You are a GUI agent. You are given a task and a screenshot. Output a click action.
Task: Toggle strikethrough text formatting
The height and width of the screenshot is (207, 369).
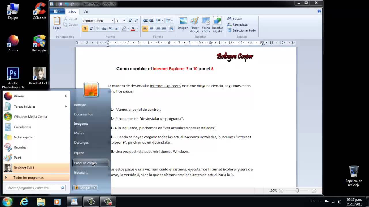[x=104, y=28]
